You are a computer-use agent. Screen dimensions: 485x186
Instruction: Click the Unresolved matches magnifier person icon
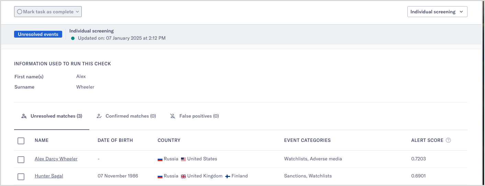tap(24, 116)
